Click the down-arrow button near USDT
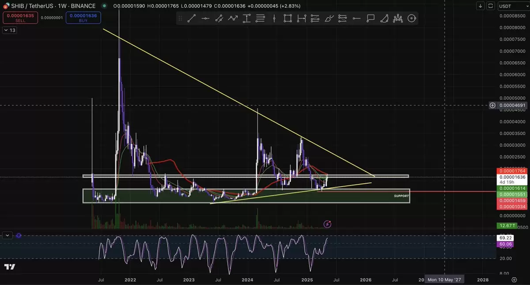This screenshot has height=285, width=530. pyautogui.click(x=481, y=6)
